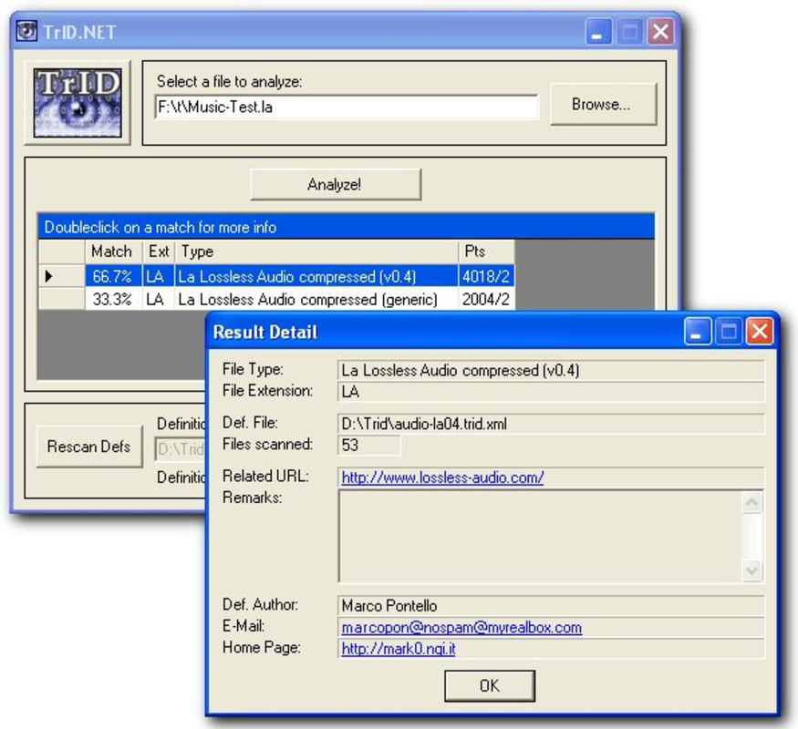
Task: Close the TrID.NET window
Action: click(660, 32)
